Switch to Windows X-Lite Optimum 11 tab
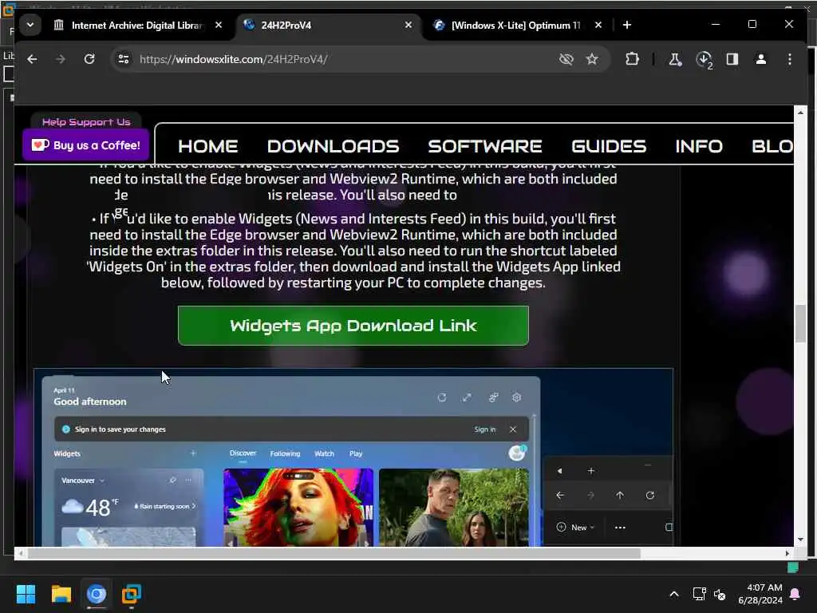This screenshot has height=613, width=817. pyautogui.click(x=516, y=25)
